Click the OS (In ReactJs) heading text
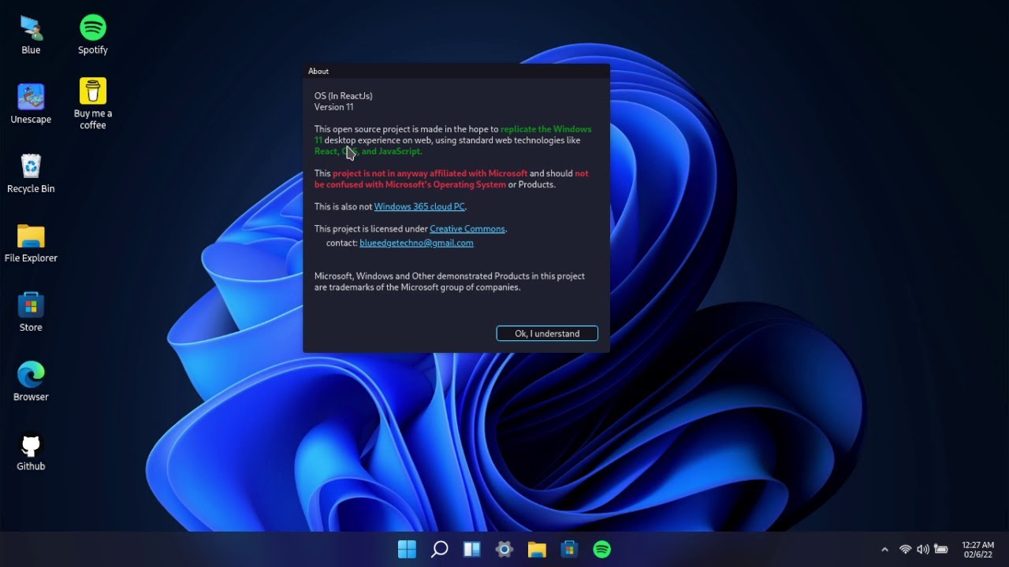1009x567 pixels. pos(344,96)
